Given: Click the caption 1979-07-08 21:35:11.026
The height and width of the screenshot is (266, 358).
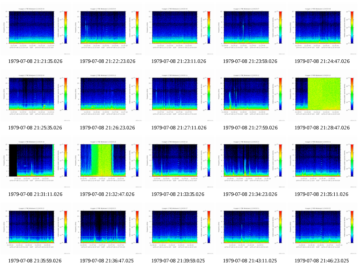Looking at the screenshot, I should click(x=321, y=194).
